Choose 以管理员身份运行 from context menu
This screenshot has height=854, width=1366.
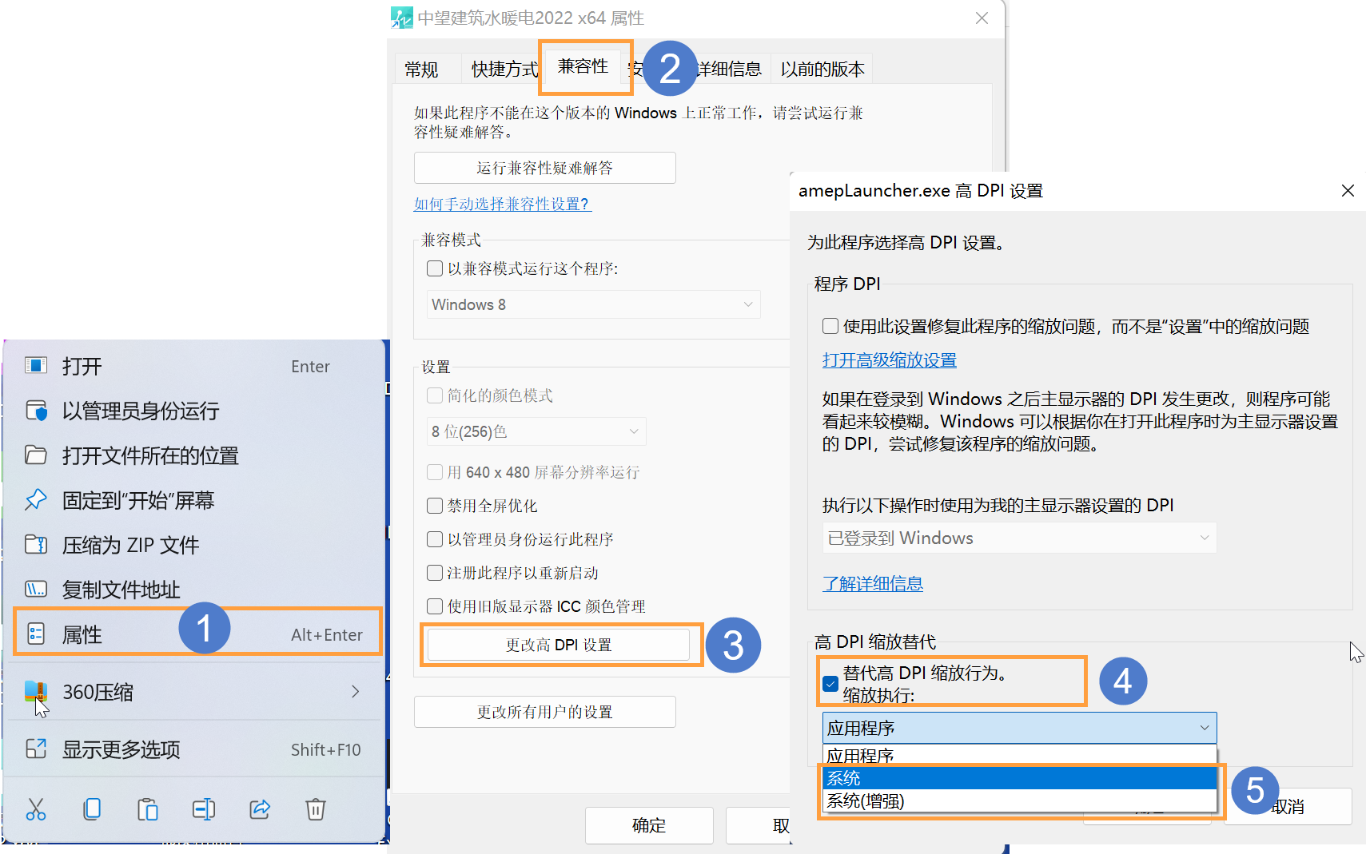[x=196, y=411]
